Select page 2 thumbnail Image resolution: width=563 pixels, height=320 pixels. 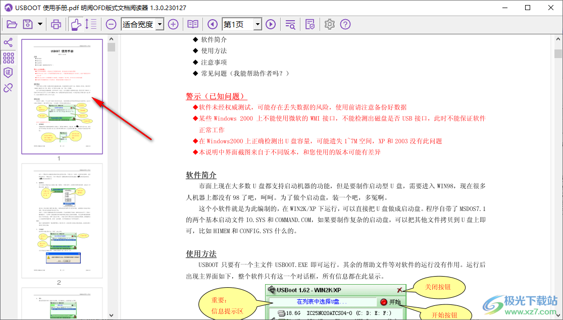coord(62,221)
